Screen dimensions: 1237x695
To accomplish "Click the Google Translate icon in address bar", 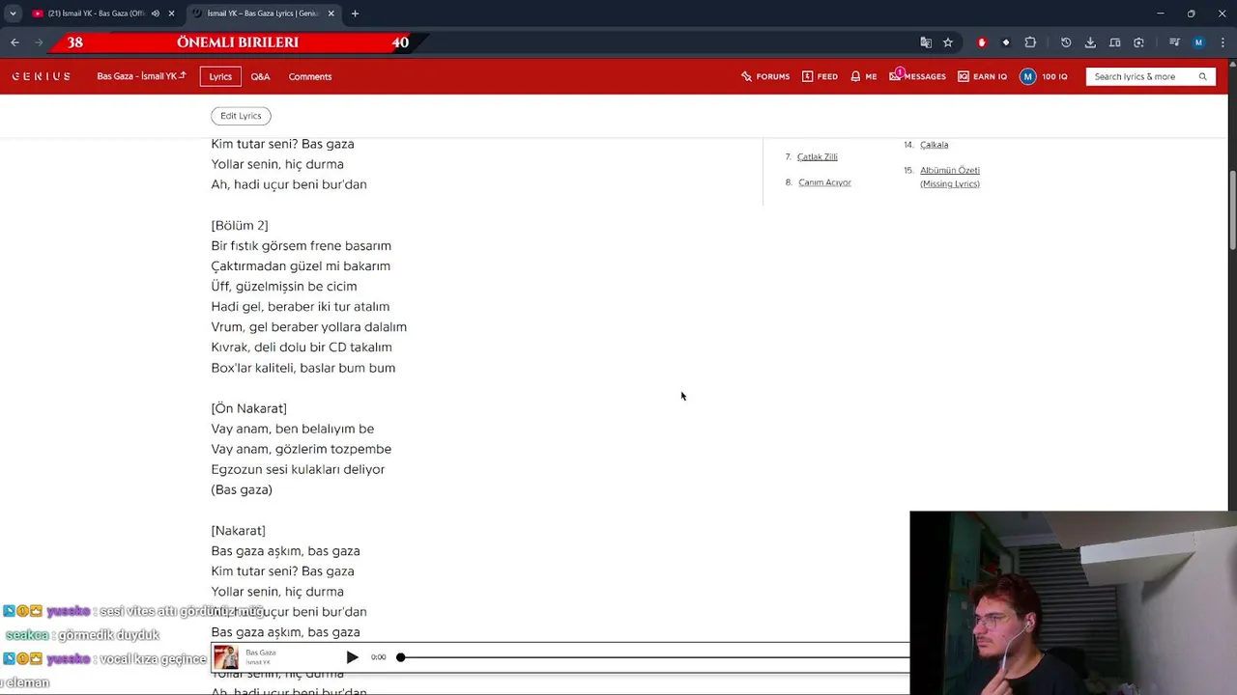I will coord(926,42).
